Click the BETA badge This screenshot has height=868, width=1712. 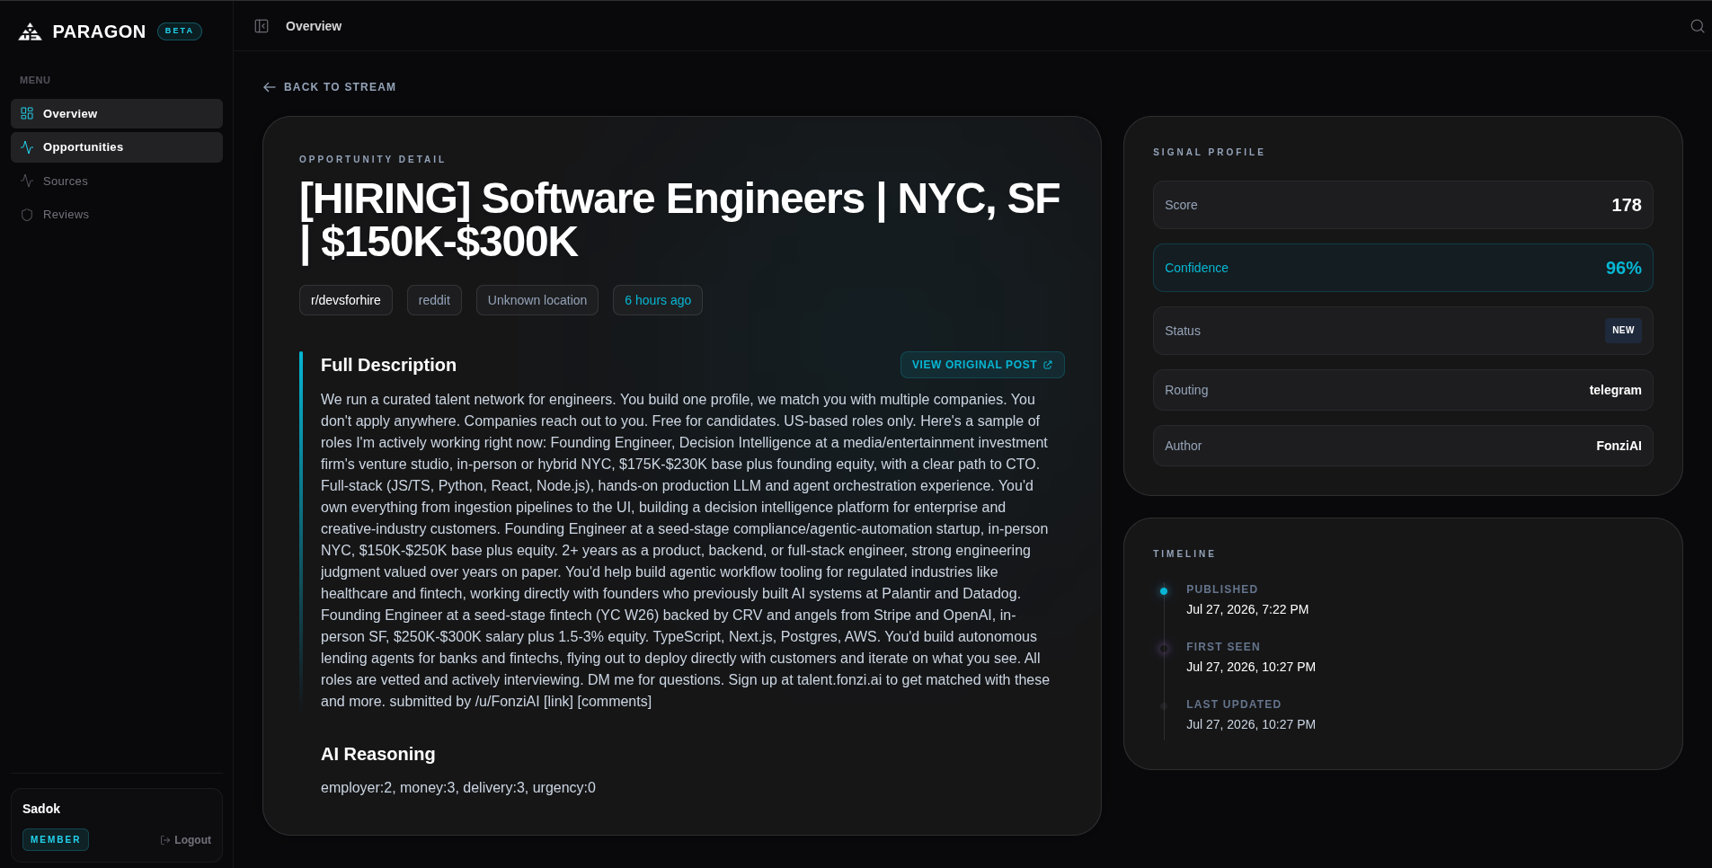click(180, 31)
